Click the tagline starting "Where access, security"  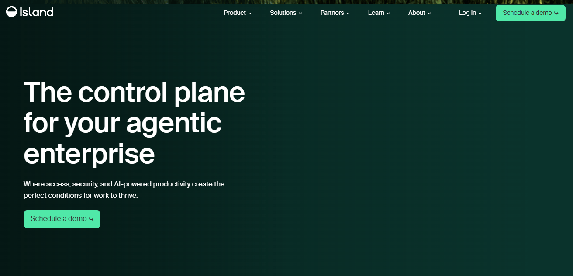(124, 190)
